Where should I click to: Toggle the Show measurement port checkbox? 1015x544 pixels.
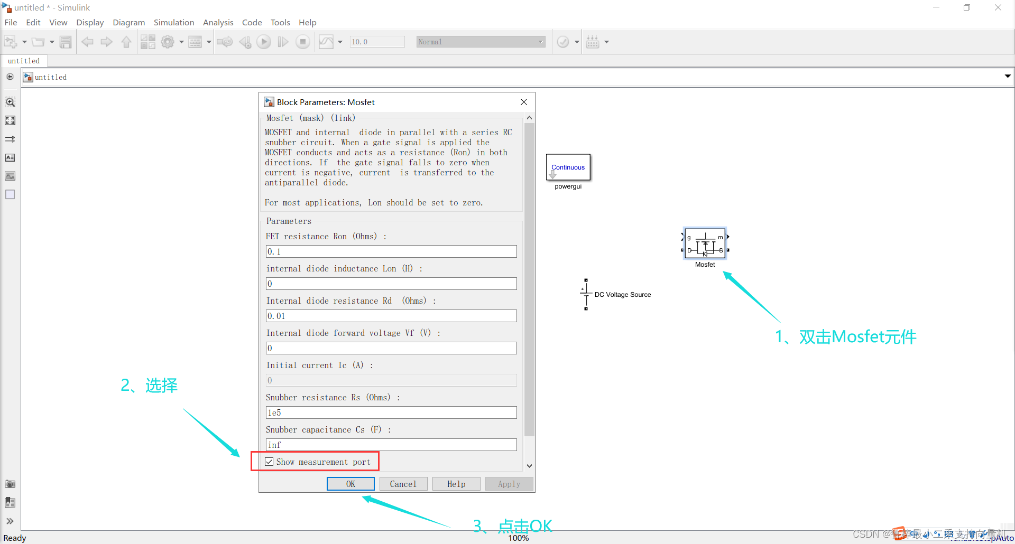pyautogui.click(x=269, y=462)
